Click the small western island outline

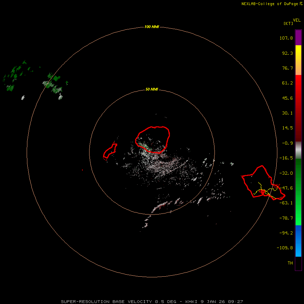pos(110,152)
